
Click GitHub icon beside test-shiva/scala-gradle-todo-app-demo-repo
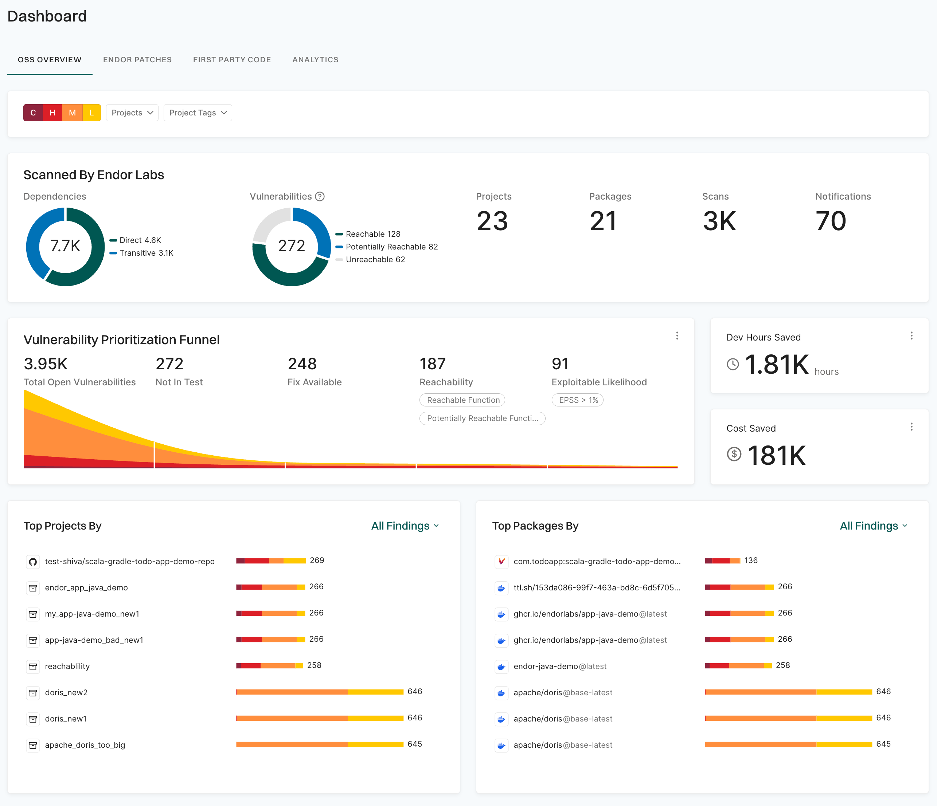[33, 562]
